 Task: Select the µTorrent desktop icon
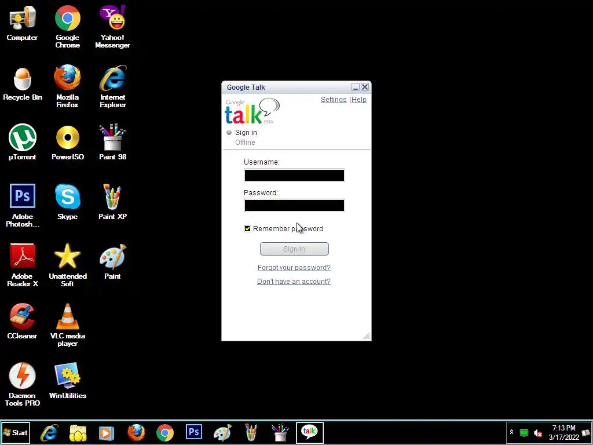click(23, 142)
